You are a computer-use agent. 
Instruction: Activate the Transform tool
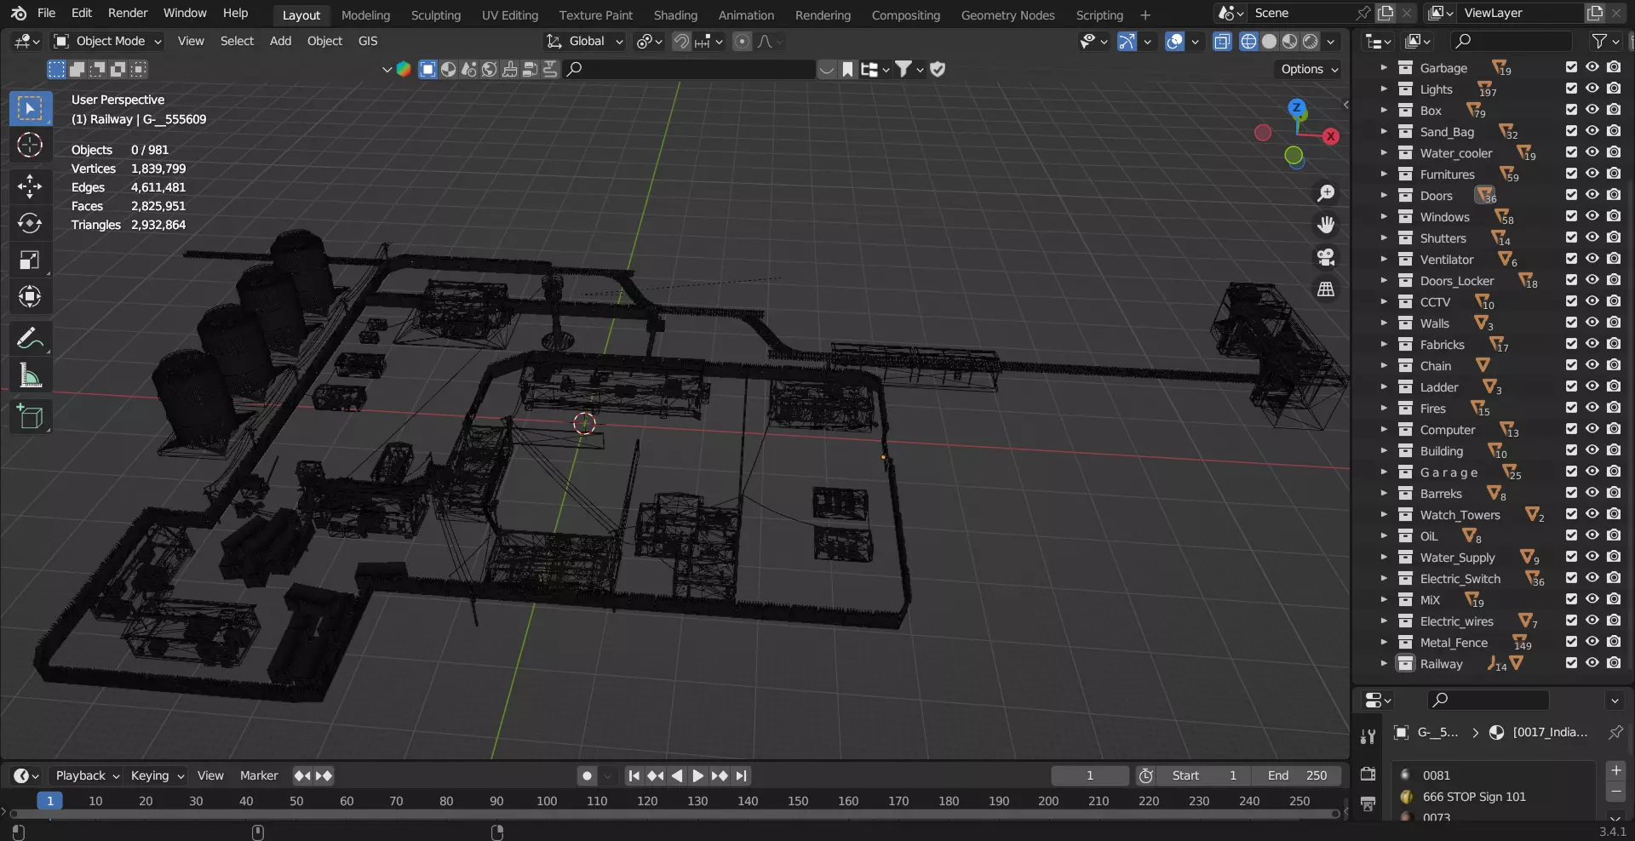pos(30,297)
